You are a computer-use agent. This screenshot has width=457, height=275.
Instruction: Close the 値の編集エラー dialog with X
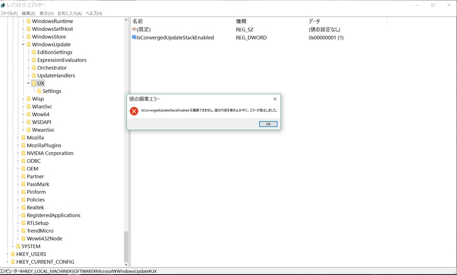[x=275, y=99]
